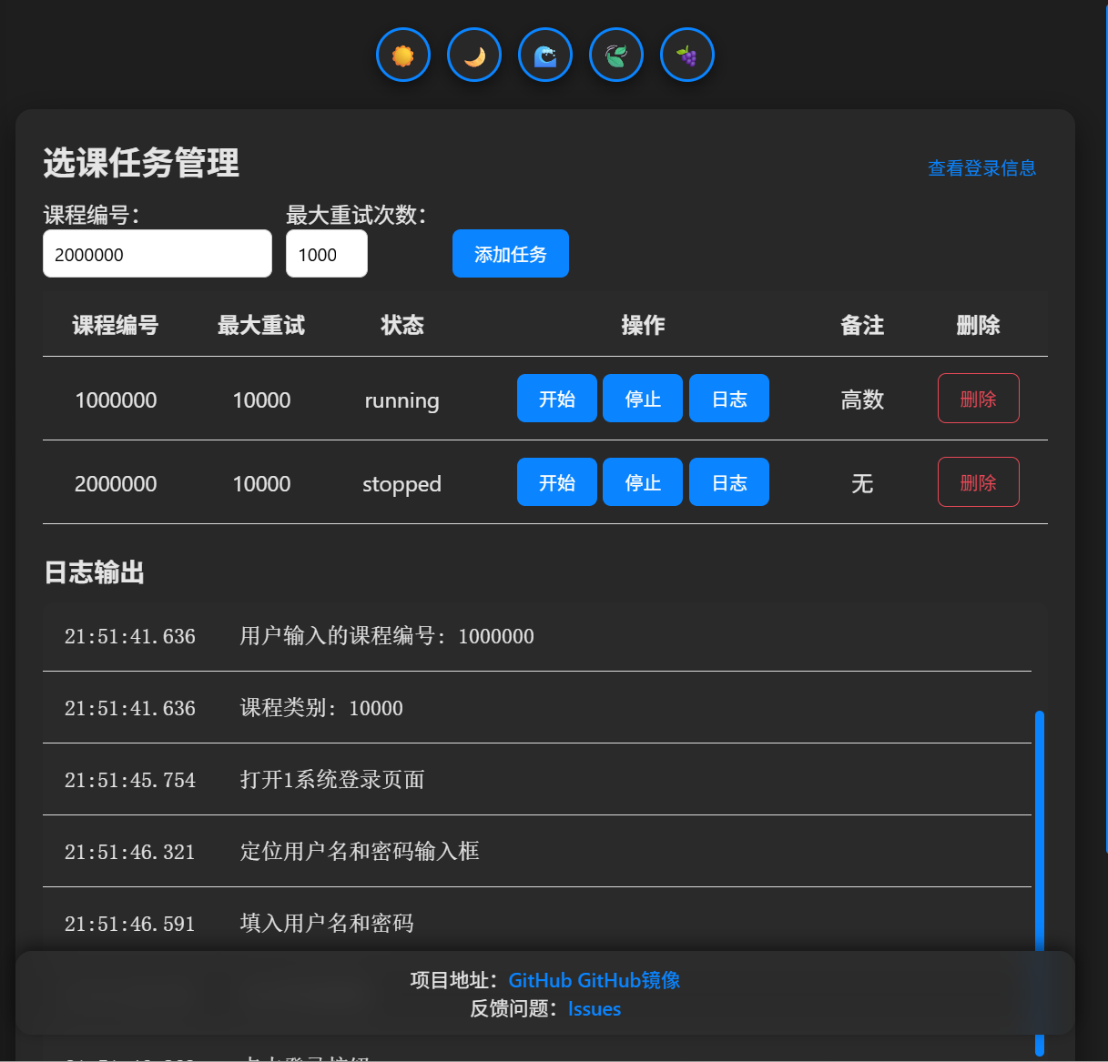Stop task for course 1000000

tap(643, 399)
